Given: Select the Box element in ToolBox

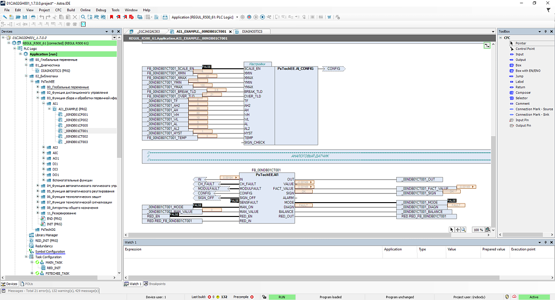Looking at the screenshot, I should coord(518,65).
